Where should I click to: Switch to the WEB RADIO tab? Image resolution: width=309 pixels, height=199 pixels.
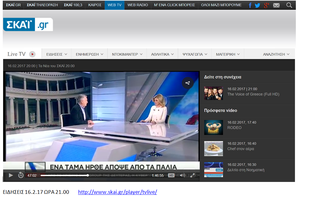(x=138, y=5)
